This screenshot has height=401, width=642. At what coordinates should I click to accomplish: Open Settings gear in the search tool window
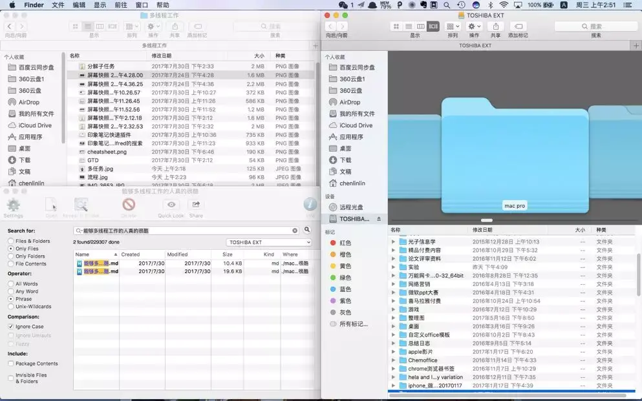13,205
